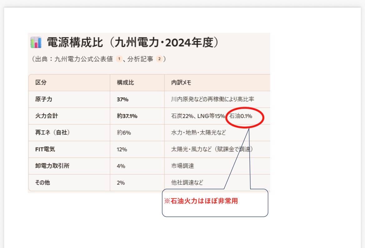Click the 再エネ（自社） row label

52,133
